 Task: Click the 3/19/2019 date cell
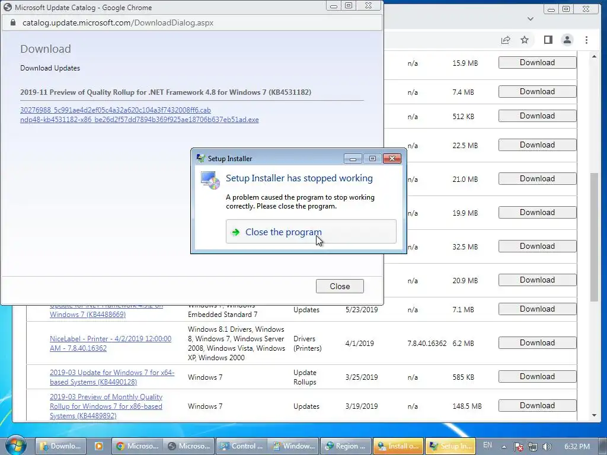pos(362,406)
